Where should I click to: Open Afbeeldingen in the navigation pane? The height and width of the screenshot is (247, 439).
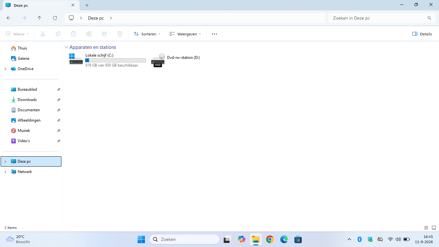[29, 120]
